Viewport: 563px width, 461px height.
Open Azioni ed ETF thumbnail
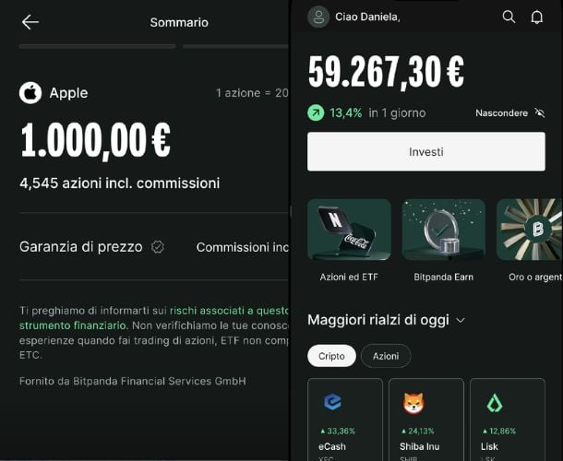349,230
